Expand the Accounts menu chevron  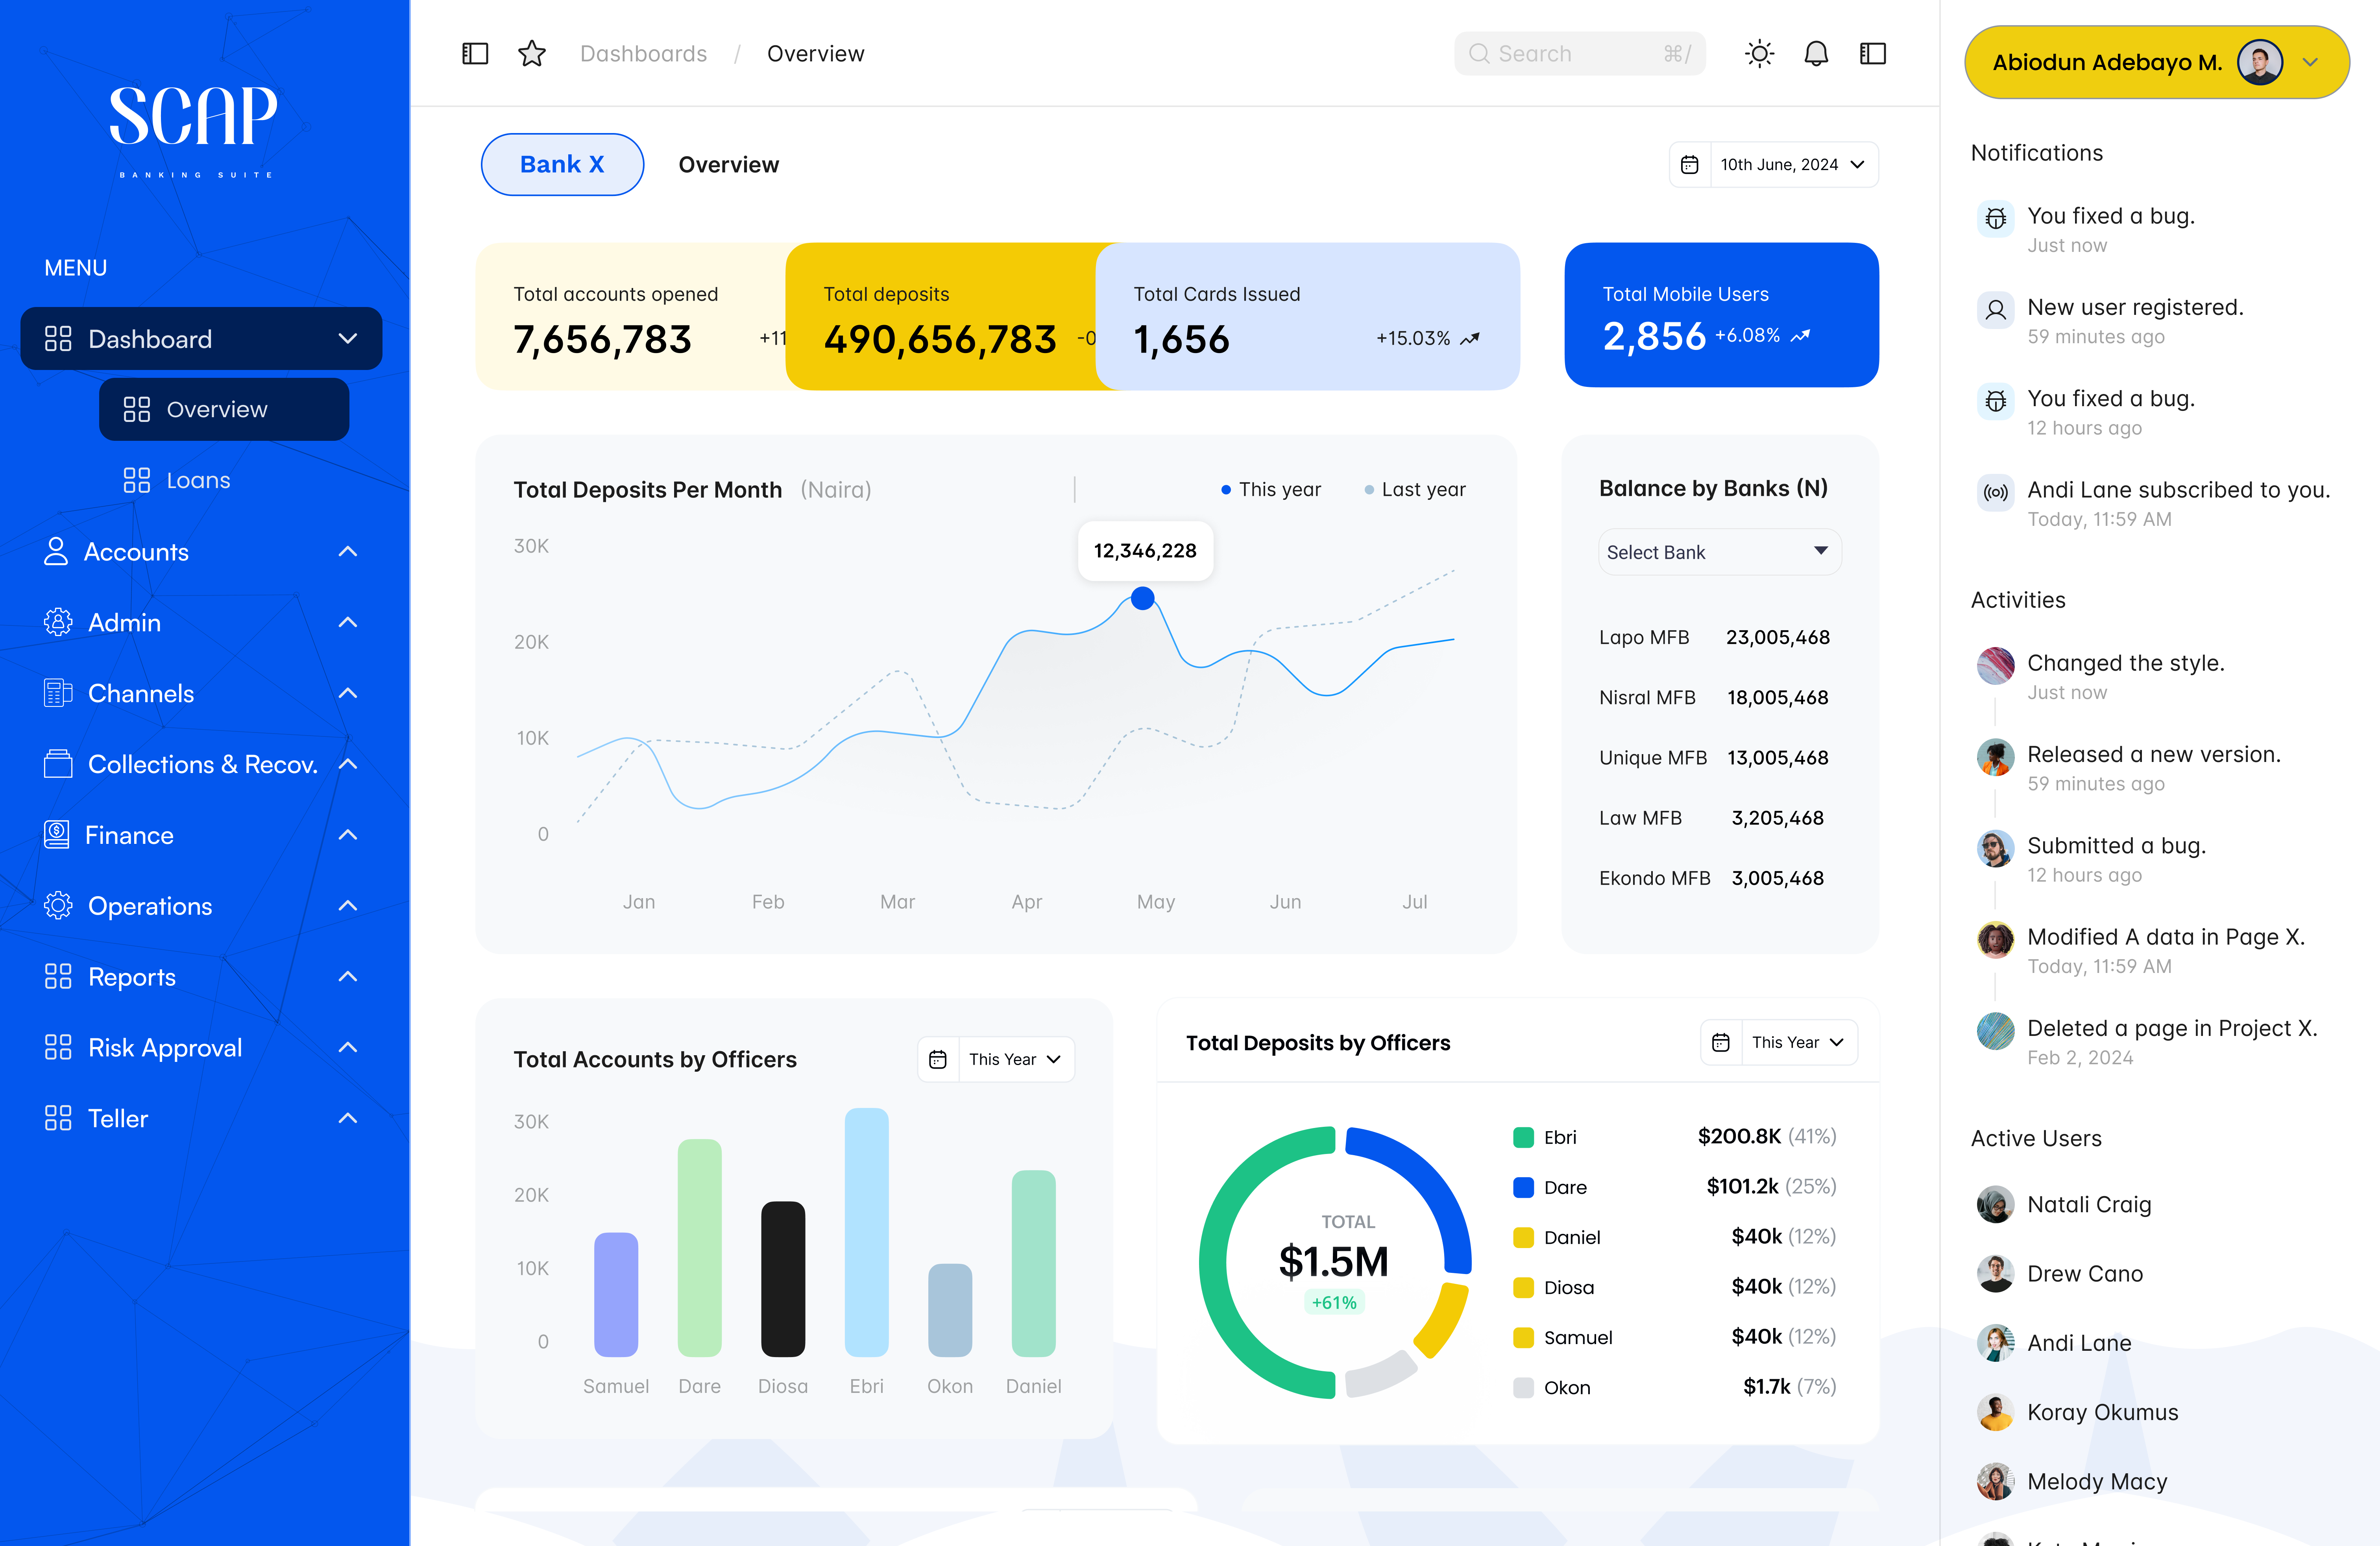[x=348, y=552]
